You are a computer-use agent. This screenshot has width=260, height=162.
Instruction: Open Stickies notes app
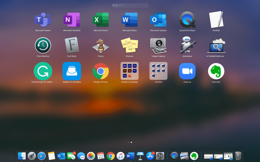point(129,46)
